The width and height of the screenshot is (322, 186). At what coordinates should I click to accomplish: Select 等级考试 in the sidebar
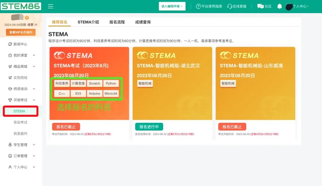tap(20, 122)
